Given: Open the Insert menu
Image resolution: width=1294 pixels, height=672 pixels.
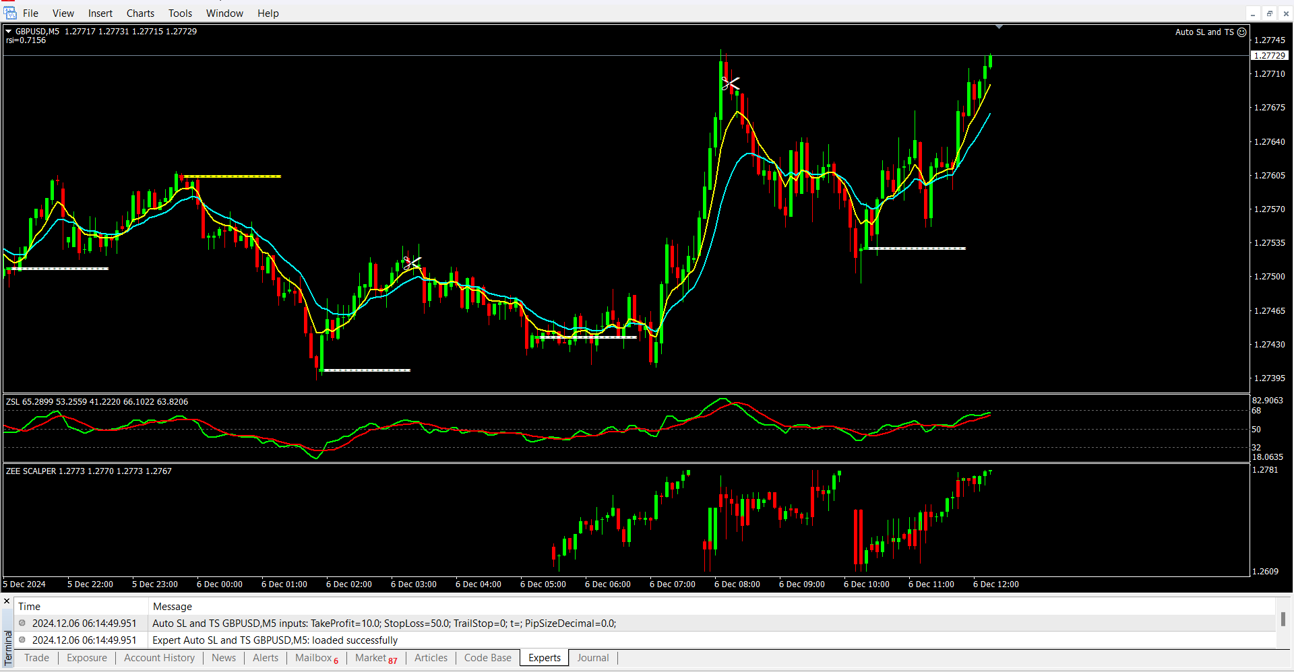Looking at the screenshot, I should coord(100,13).
